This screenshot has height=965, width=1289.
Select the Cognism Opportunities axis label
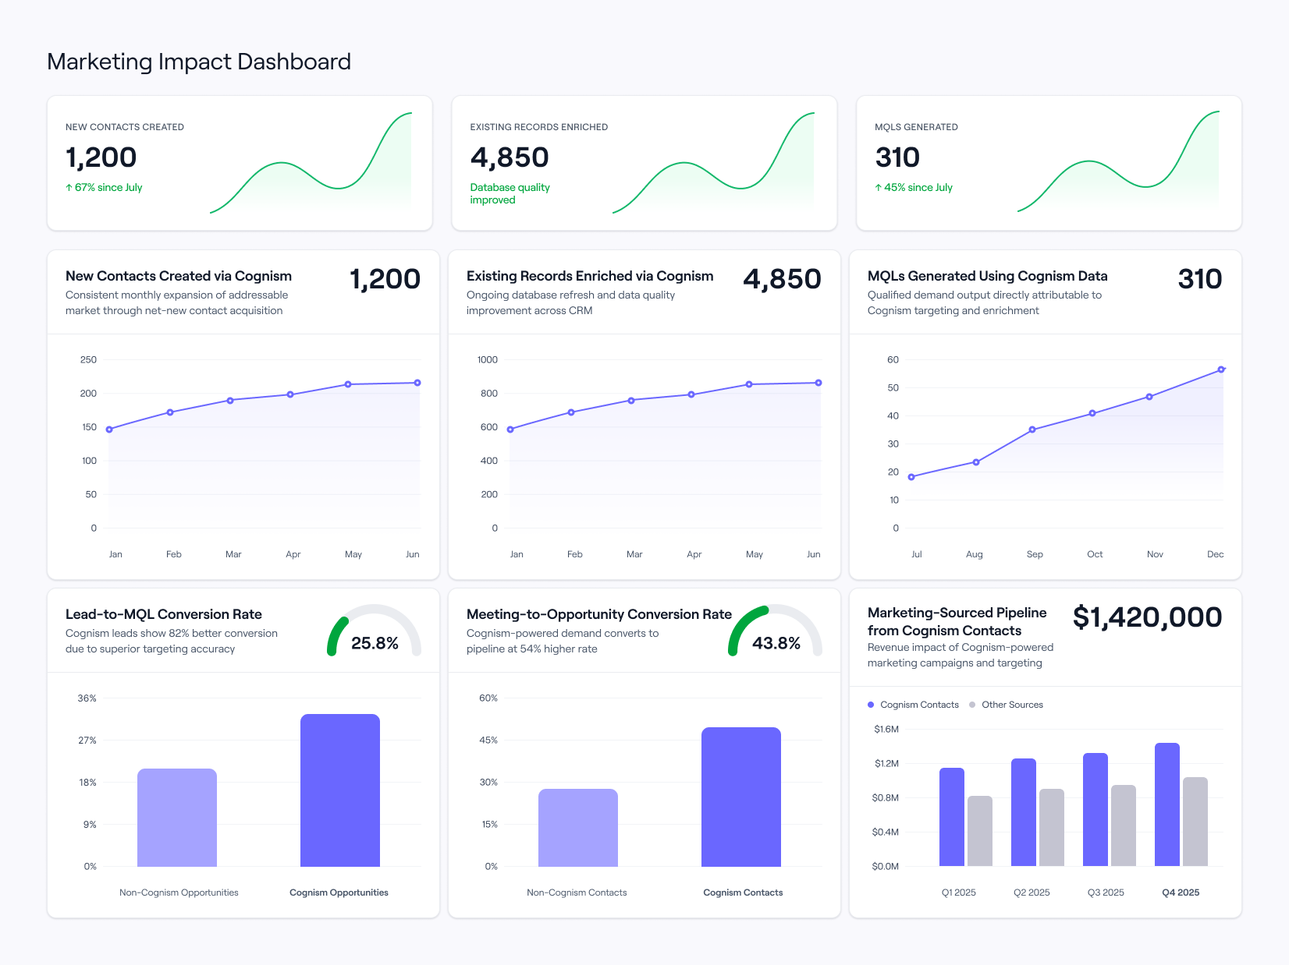click(x=339, y=893)
